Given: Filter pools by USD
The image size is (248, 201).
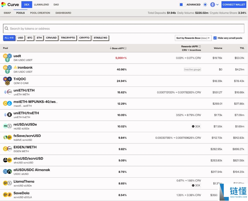Looking at the screenshot, I should pos(21,38).
